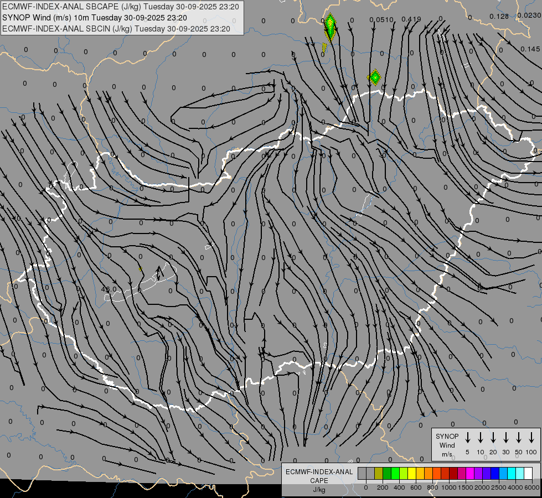Click the 800 tick label on the CAPE scale
This screenshot has width=542, height=498.
[432, 487]
